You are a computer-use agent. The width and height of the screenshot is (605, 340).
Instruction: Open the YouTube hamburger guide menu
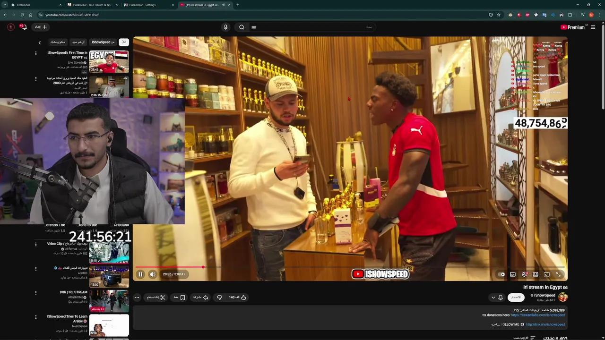(593, 27)
